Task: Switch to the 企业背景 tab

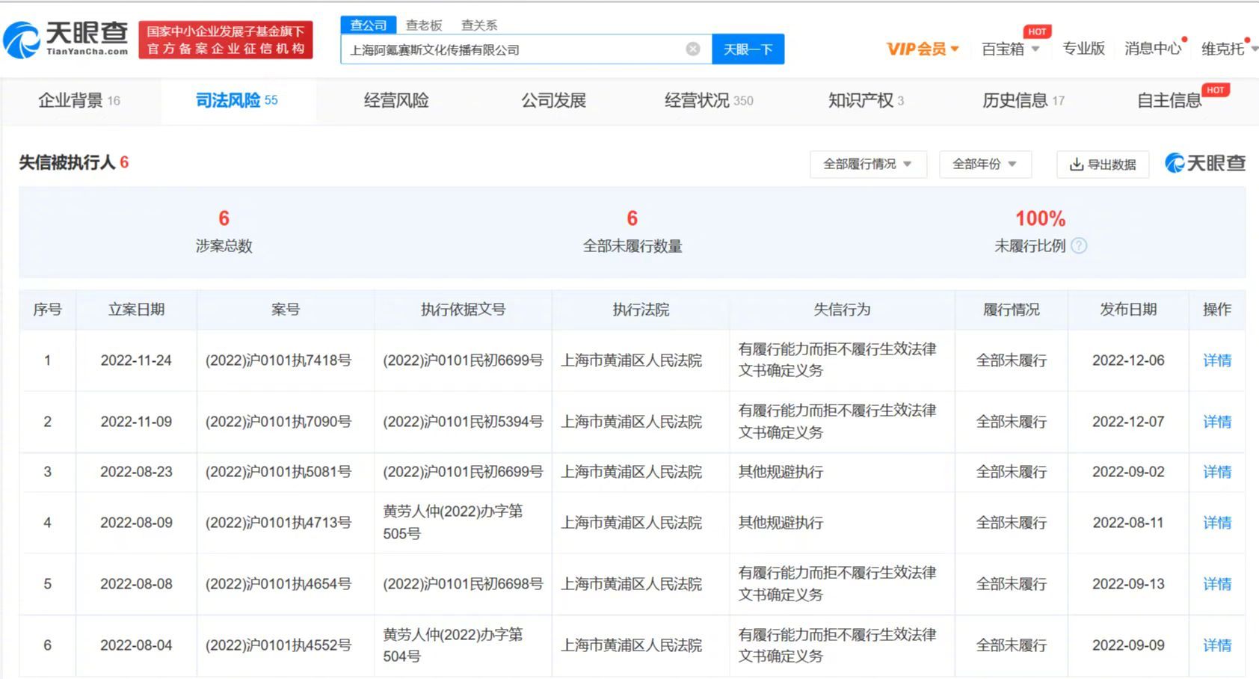Action: click(x=79, y=100)
